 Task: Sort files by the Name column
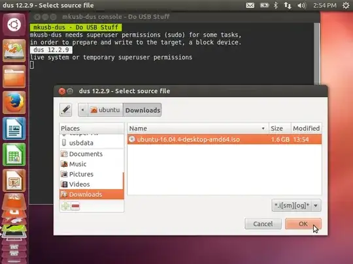tap(198, 128)
